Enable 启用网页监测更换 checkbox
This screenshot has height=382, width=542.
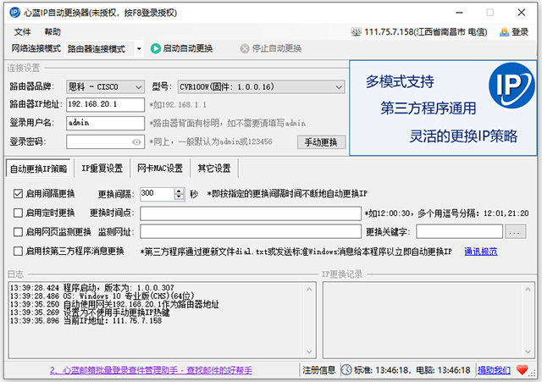click(18, 231)
